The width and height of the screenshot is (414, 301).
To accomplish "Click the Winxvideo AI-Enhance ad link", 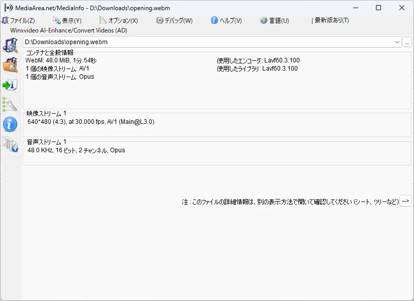I will click(68, 30).
